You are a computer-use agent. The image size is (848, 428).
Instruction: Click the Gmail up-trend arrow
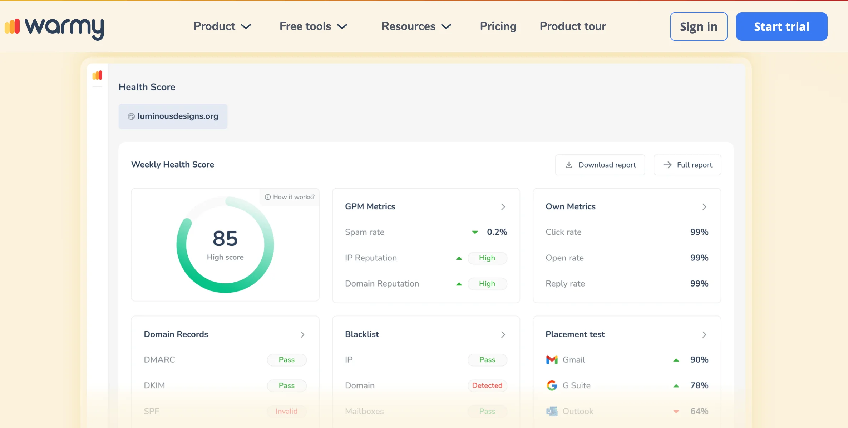coord(676,360)
